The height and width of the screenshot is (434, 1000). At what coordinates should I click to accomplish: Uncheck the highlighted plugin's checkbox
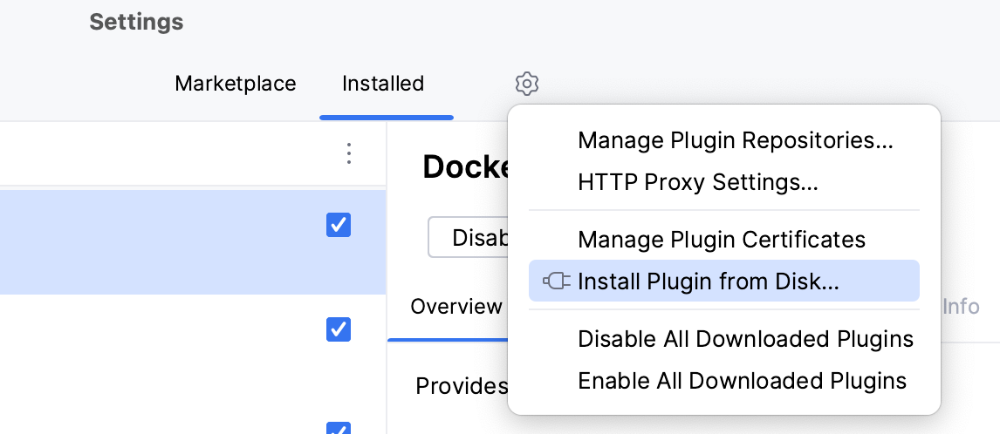[x=338, y=225]
